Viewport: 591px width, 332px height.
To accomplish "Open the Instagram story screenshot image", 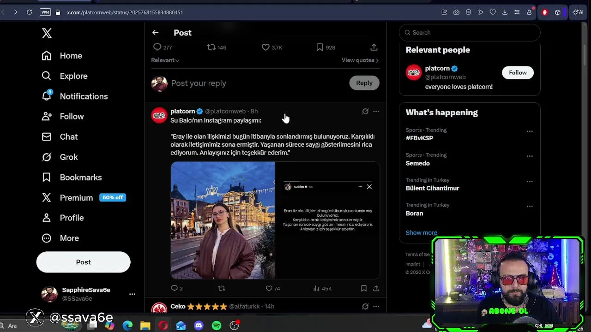I will (328, 220).
